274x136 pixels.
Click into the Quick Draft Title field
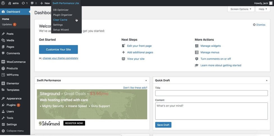(211, 93)
